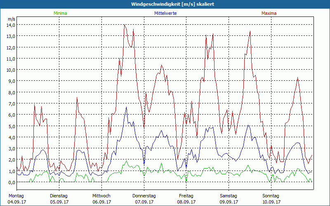
Task: Click the 8,0 y-axis value
Action: [12, 92]
